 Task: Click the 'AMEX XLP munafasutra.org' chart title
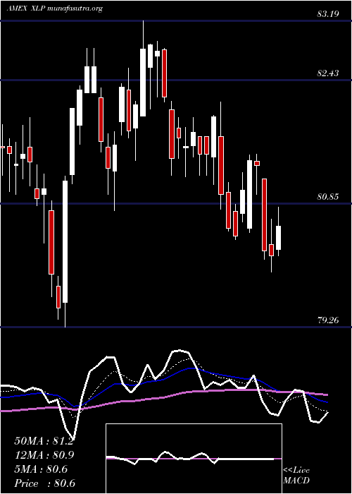pos(54,8)
